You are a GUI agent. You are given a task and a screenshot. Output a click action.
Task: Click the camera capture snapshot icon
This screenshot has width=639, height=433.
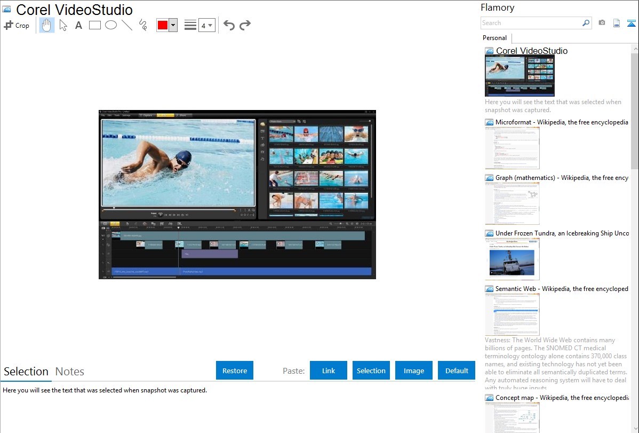602,23
